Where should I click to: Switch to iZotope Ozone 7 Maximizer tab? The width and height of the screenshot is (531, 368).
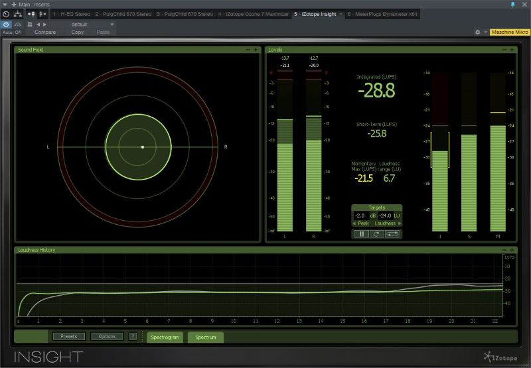pyautogui.click(x=254, y=14)
